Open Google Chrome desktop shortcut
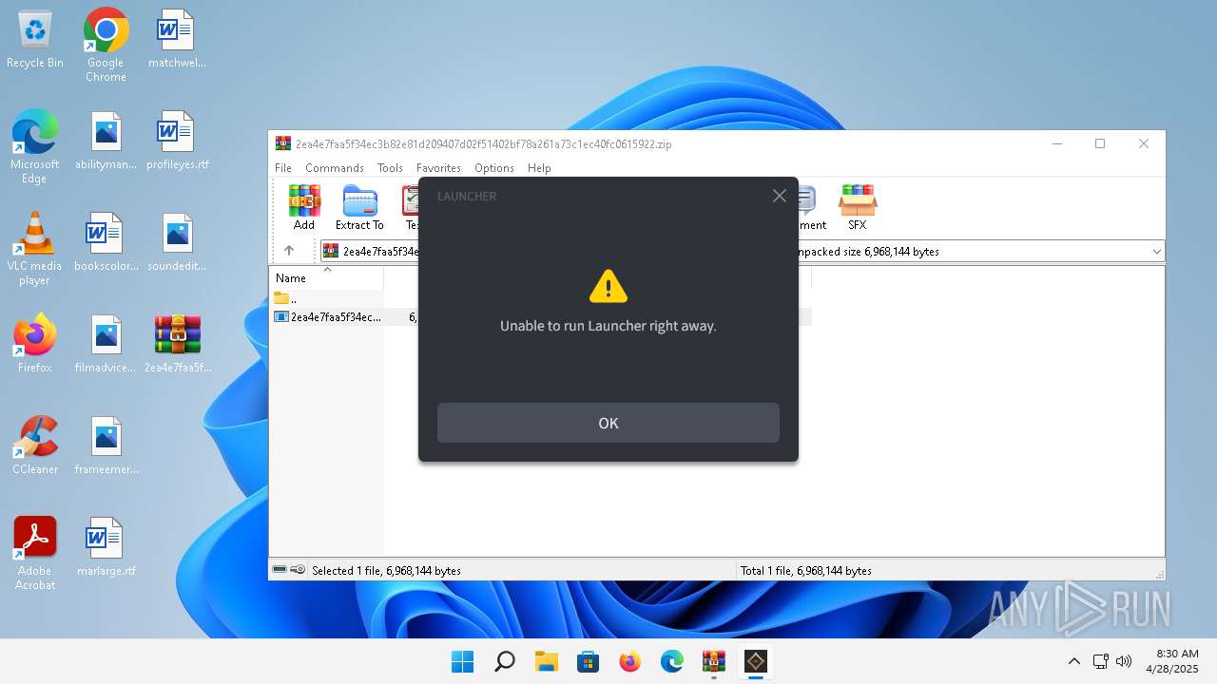1217x684 pixels. pyautogui.click(x=106, y=45)
